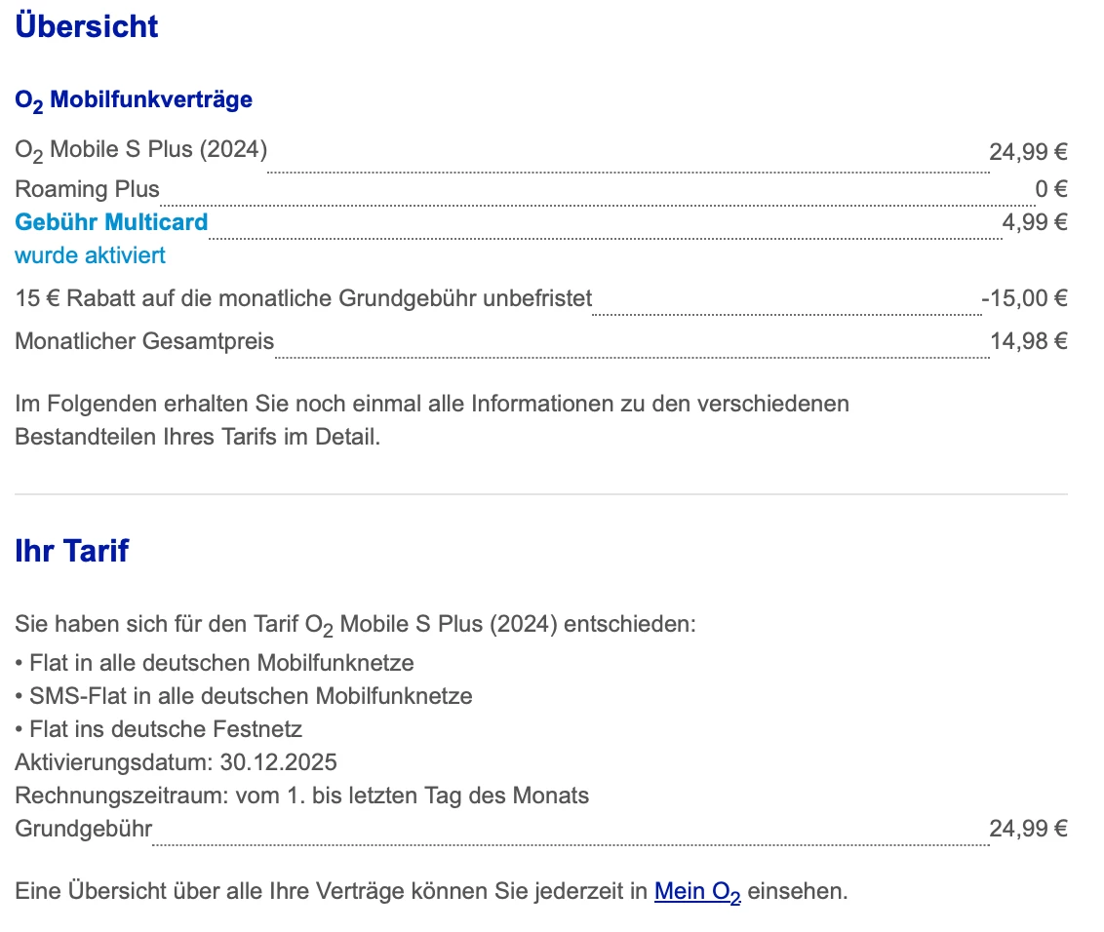
Task: Click the 0 € Roaming Plus price
Action: click(1050, 189)
